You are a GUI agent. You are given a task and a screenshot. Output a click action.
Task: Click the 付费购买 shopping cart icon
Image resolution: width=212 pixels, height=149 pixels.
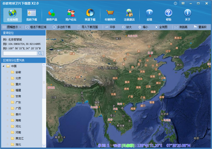tap(110, 13)
